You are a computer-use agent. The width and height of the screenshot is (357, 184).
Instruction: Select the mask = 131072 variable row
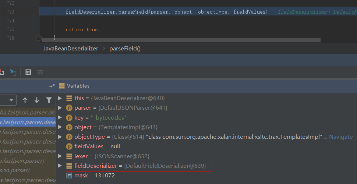click(94, 176)
